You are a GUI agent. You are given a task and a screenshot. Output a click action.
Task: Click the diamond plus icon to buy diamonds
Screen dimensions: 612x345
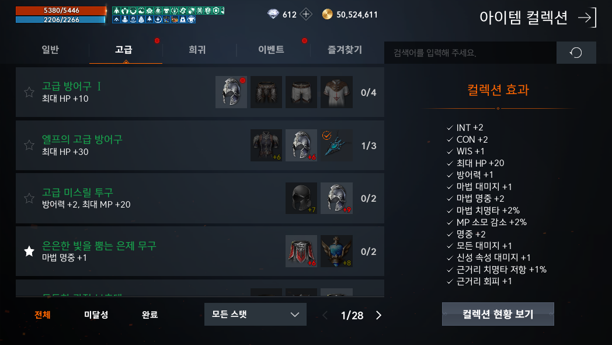point(306,15)
